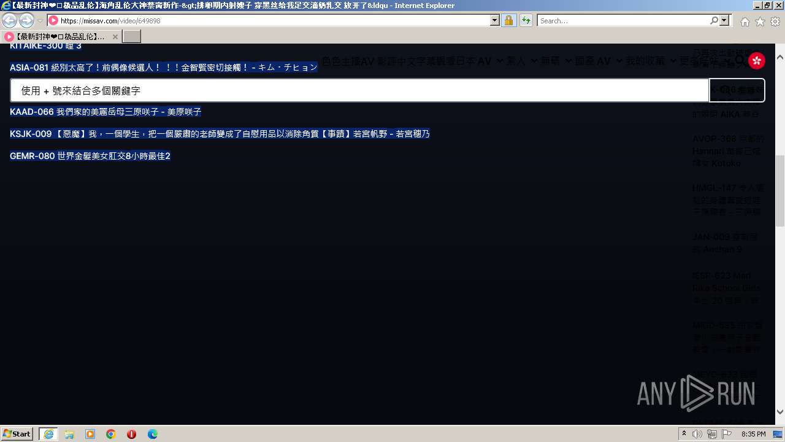Click the IE search magnifier icon
Screen dimensions: 785x442
714,20
